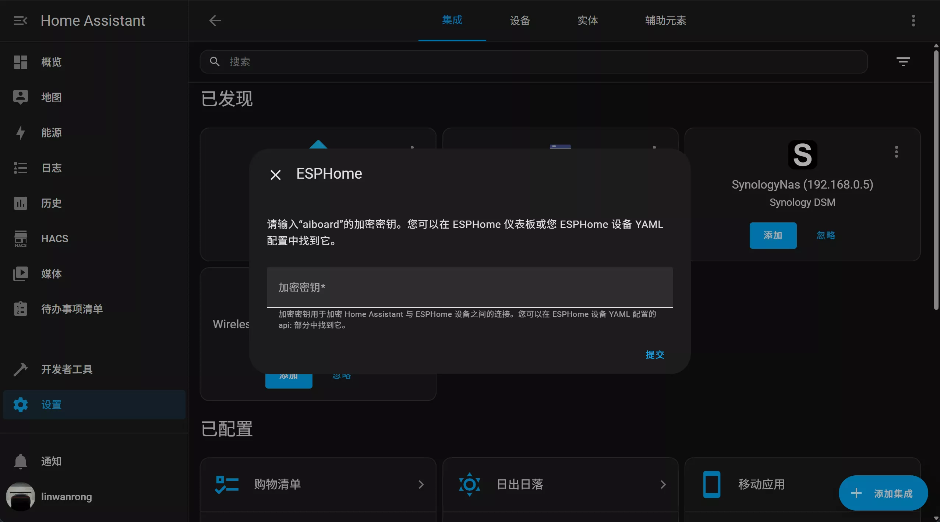Click the 日出日落 sun icon
The width and height of the screenshot is (940, 522).
(x=469, y=485)
